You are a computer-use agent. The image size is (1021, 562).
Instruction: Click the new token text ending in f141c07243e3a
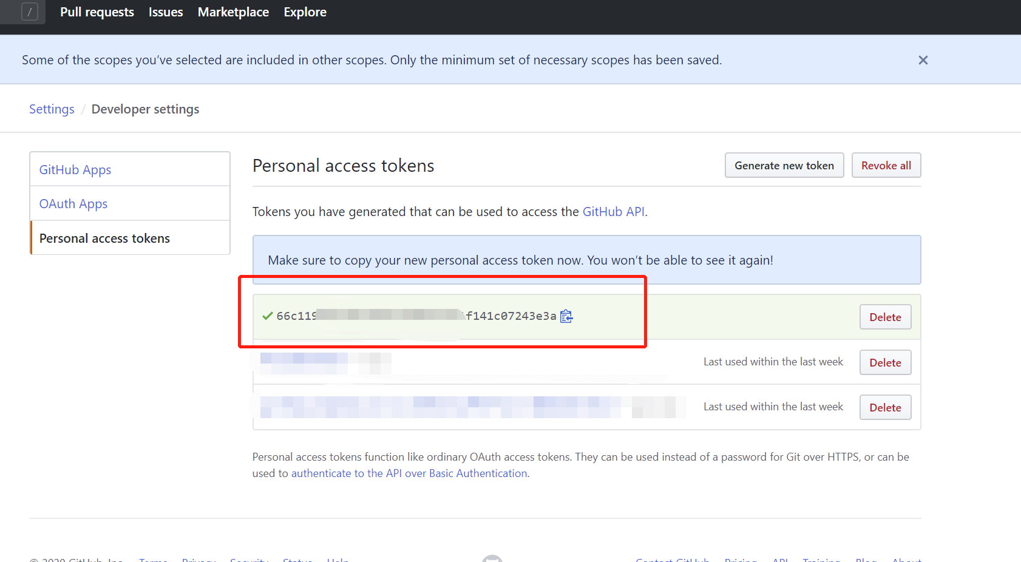point(416,316)
